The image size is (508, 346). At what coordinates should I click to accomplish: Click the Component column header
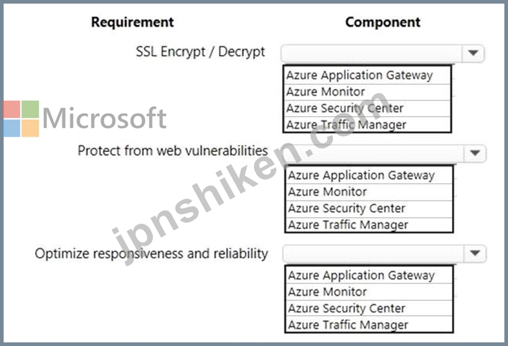(382, 22)
